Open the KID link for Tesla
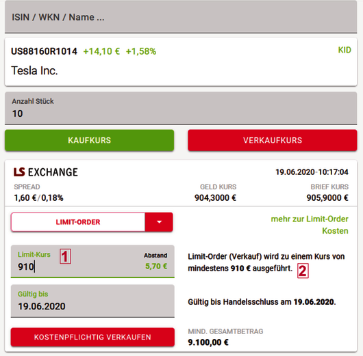This screenshot has height=356, width=363. 345,50
